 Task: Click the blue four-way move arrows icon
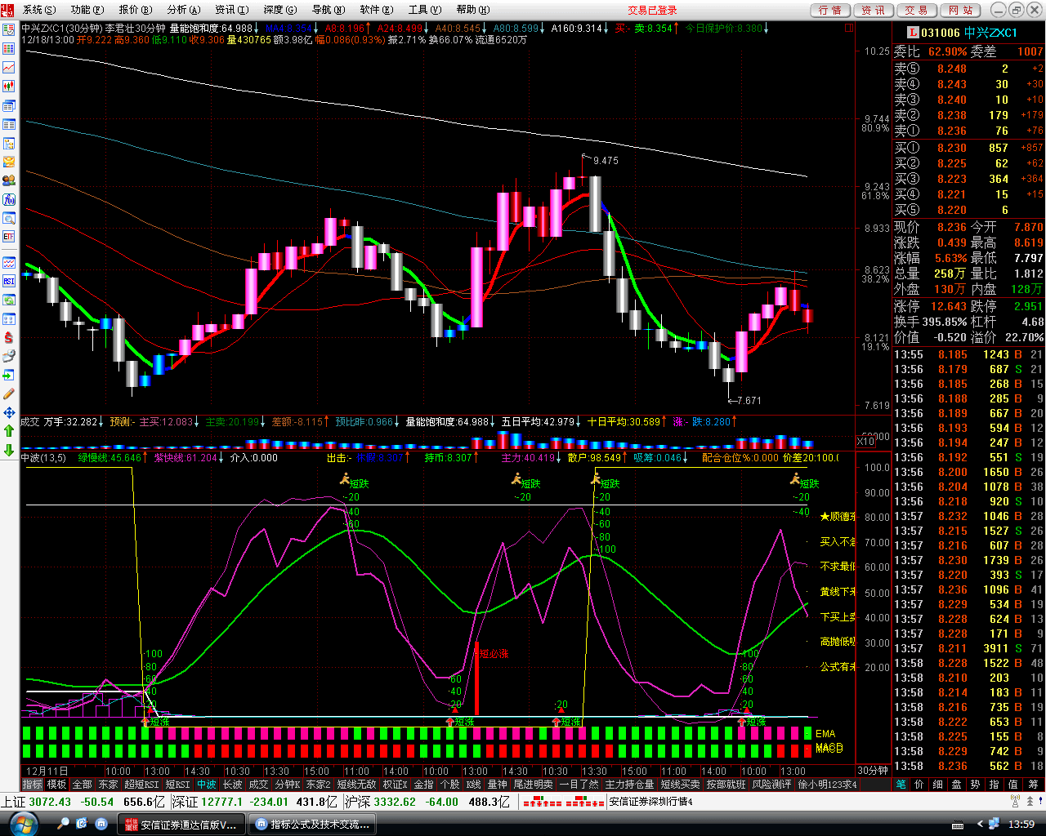click(9, 412)
